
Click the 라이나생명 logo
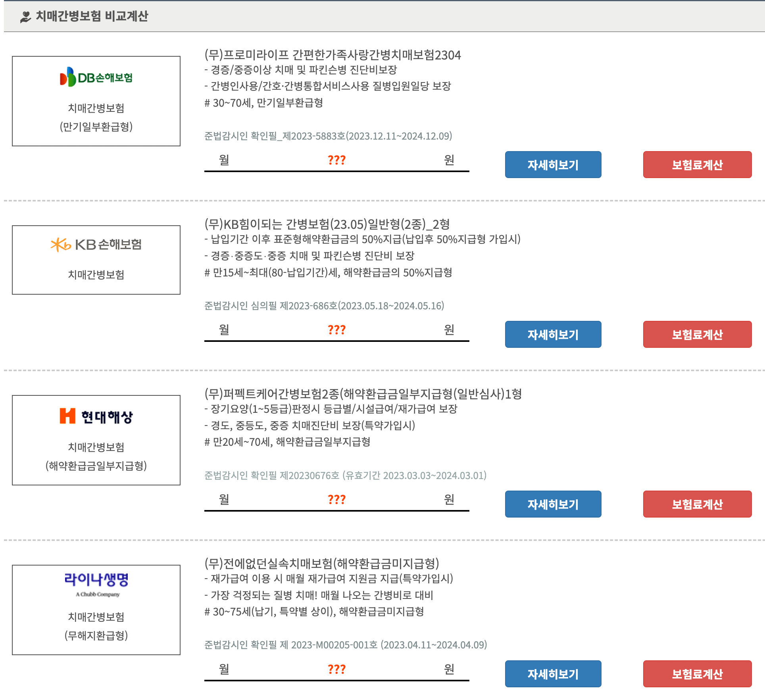point(96,585)
